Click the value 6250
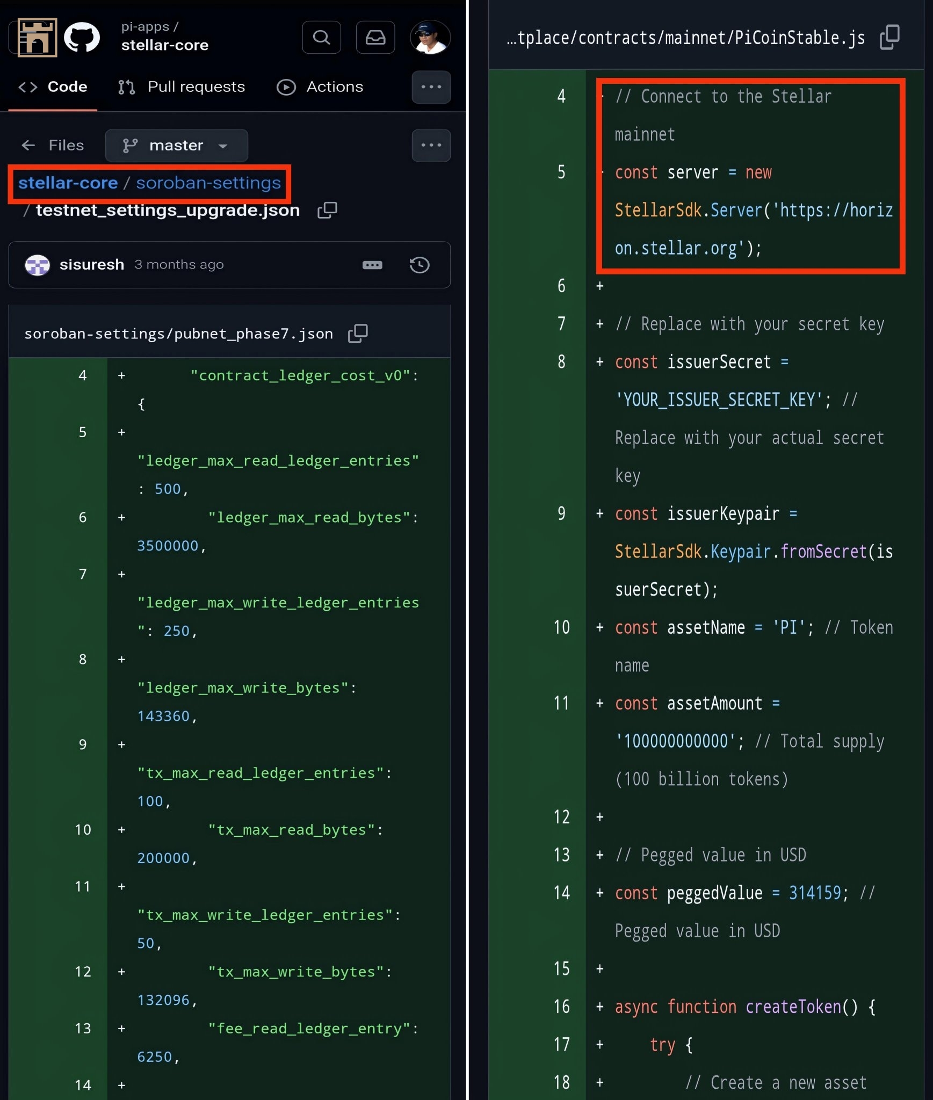This screenshot has width=933, height=1100. click(x=155, y=1057)
